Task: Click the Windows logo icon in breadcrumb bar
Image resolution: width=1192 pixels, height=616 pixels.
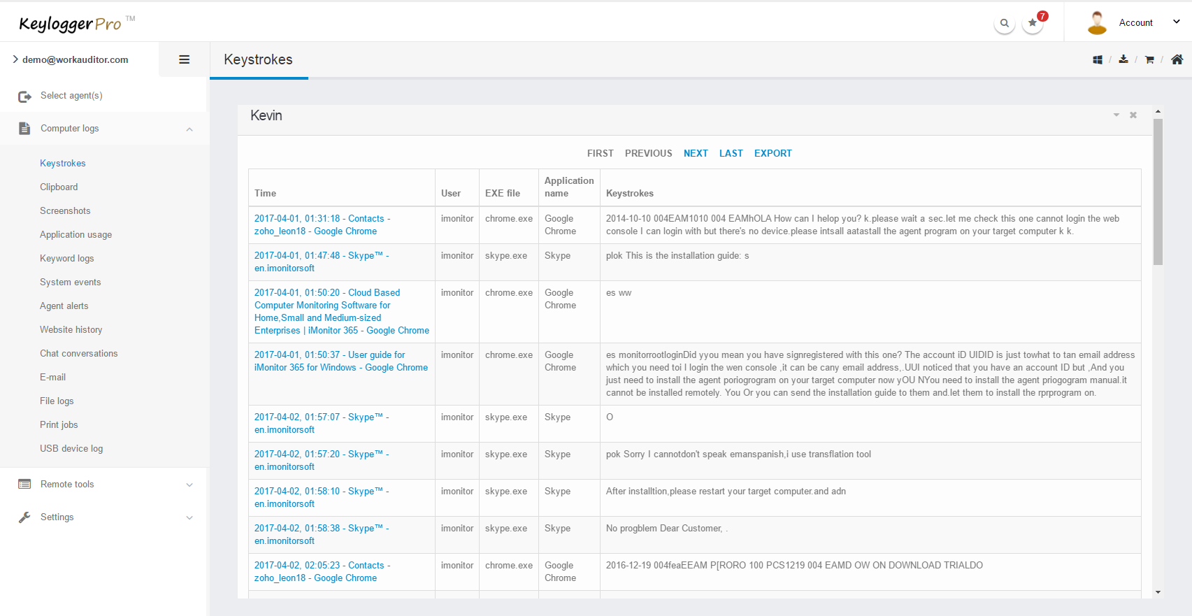Action: (1098, 60)
